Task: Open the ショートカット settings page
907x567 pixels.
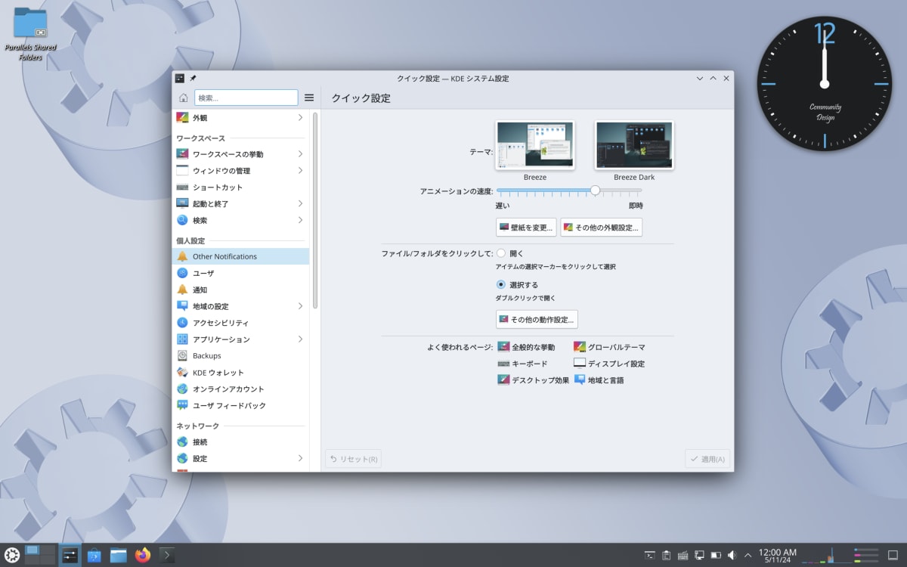Action: tap(240, 187)
